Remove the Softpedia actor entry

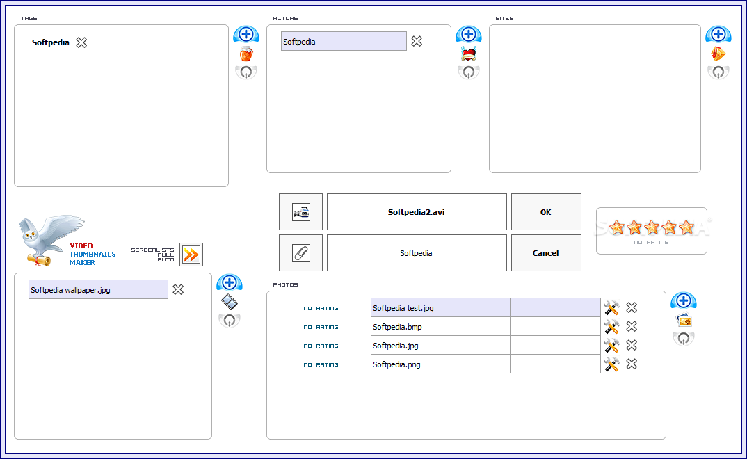pyautogui.click(x=417, y=42)
